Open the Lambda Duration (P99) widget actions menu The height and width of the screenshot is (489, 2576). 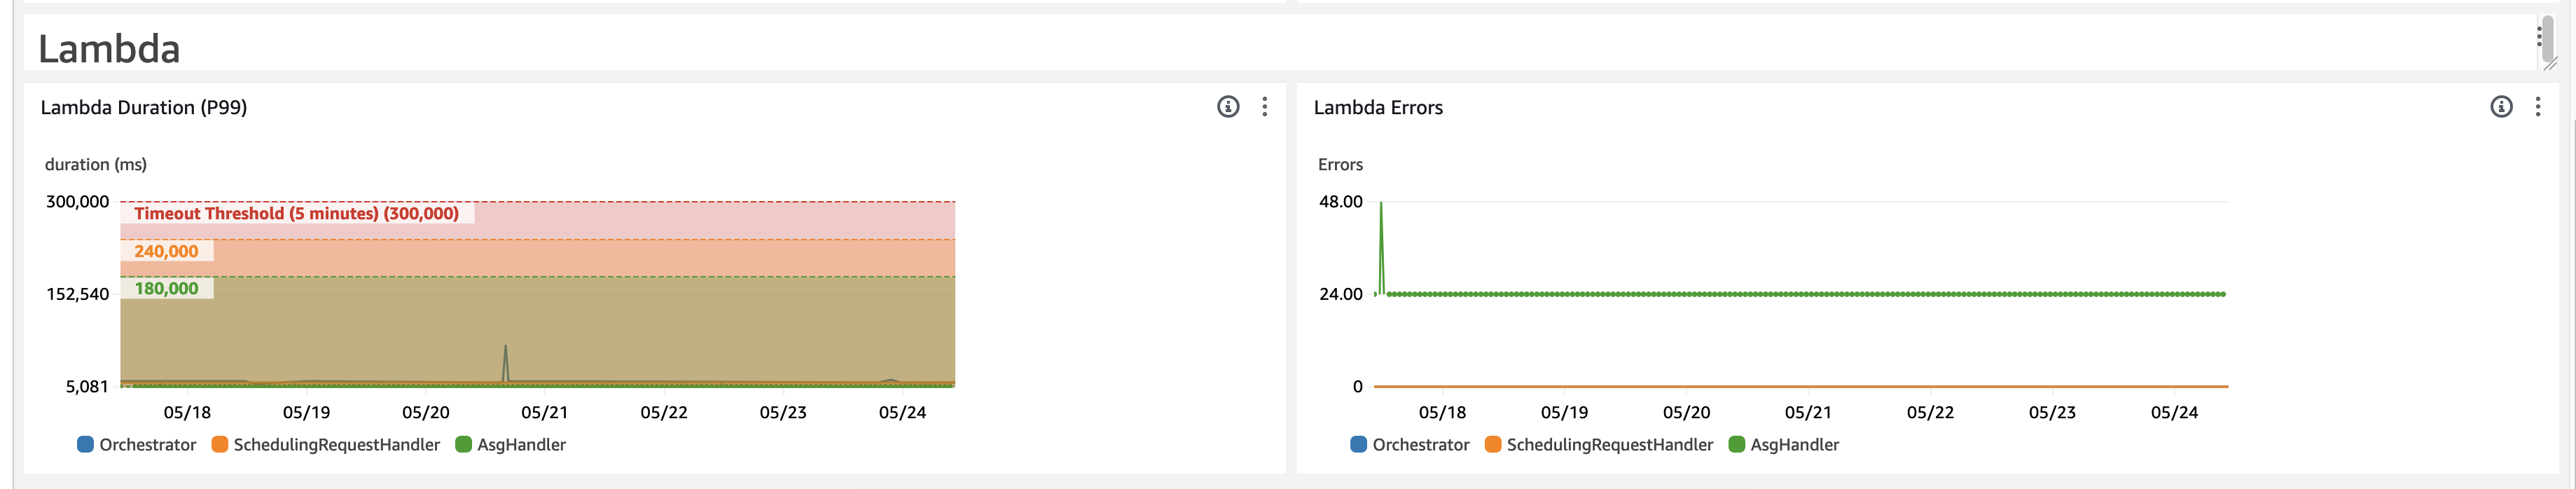[1265, 107]
